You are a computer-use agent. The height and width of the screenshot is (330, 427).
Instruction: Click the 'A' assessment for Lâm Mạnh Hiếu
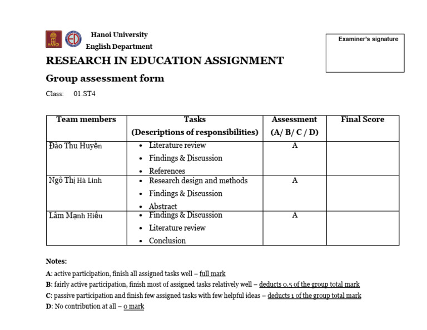tap(295, 215)
